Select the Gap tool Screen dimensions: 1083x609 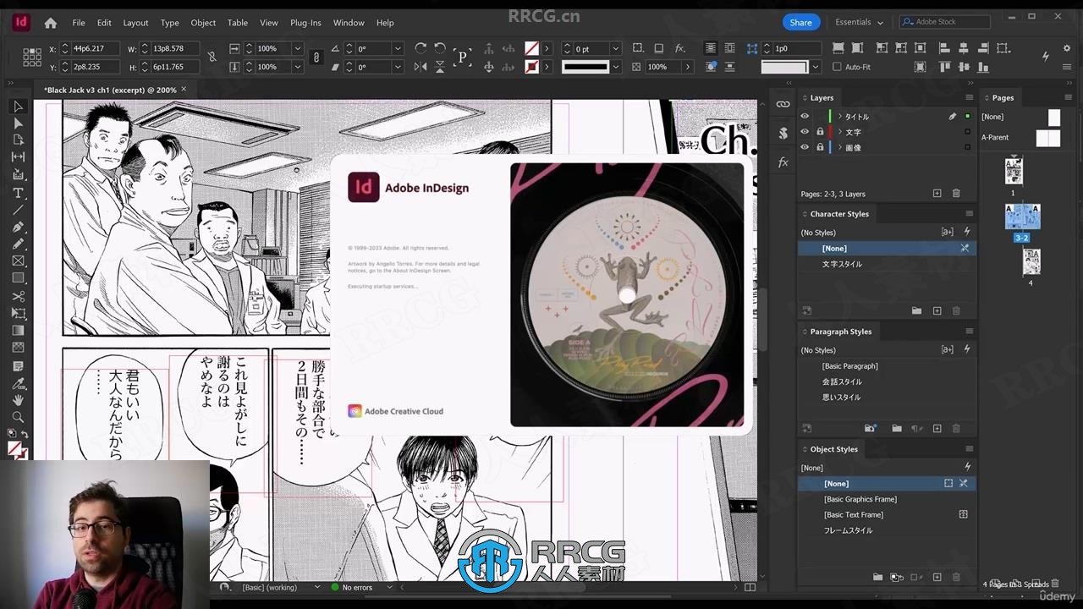point(18,157)
